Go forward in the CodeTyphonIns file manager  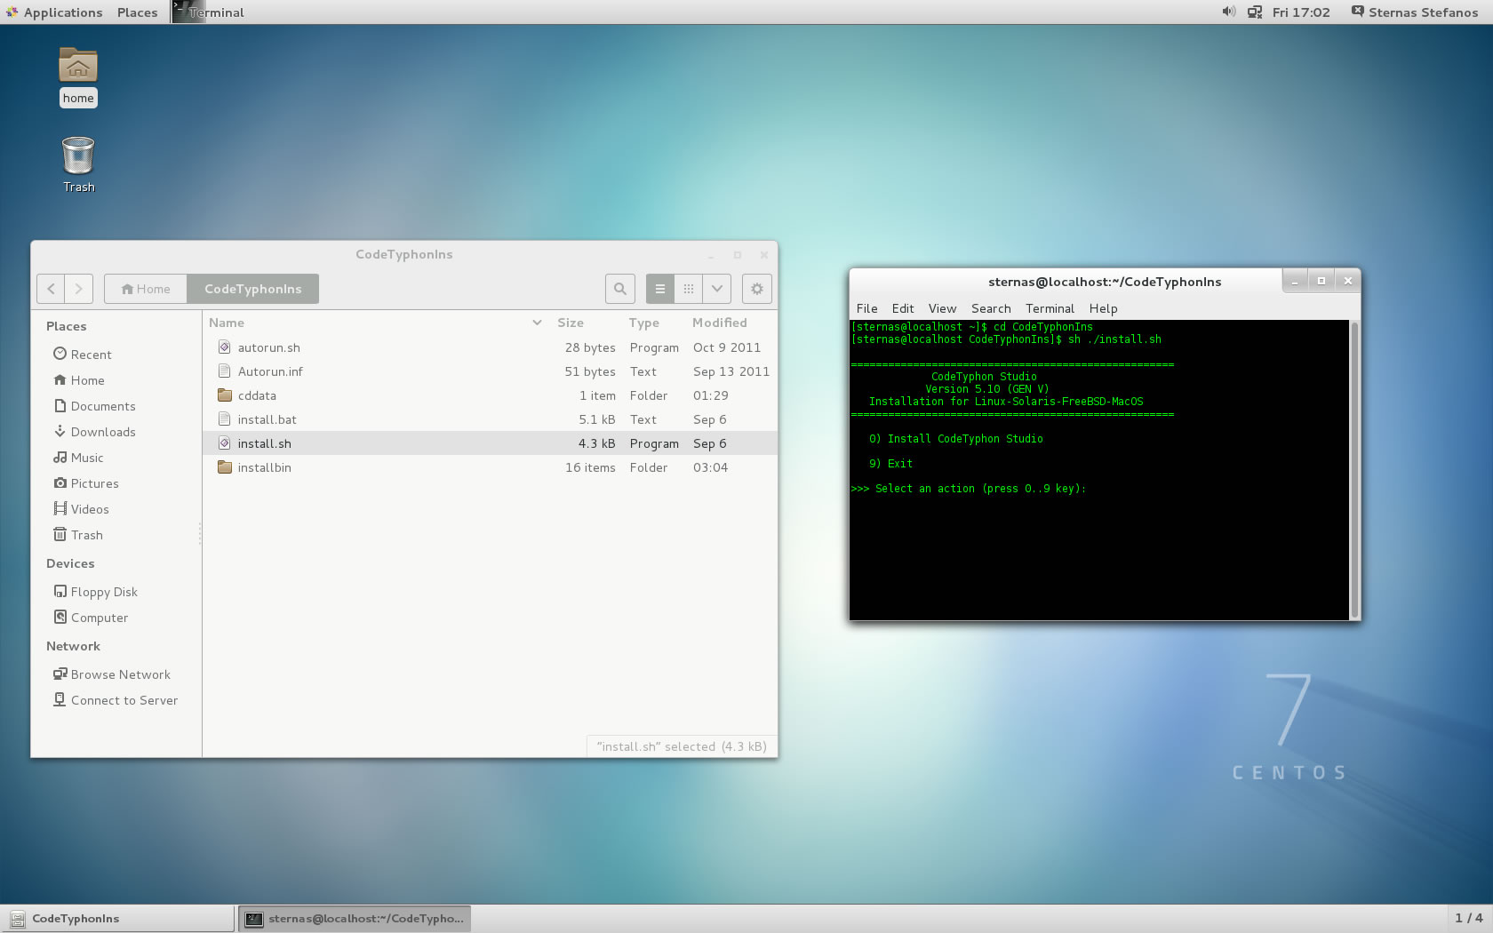pyautogui.click(x=78, y=289)
